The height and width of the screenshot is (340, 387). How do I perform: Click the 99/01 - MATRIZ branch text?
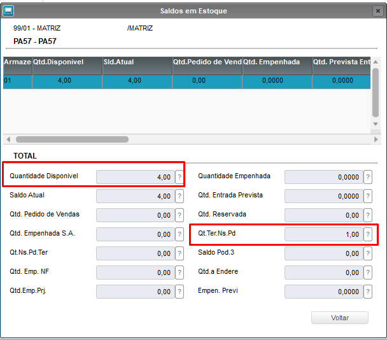point(37,28)
